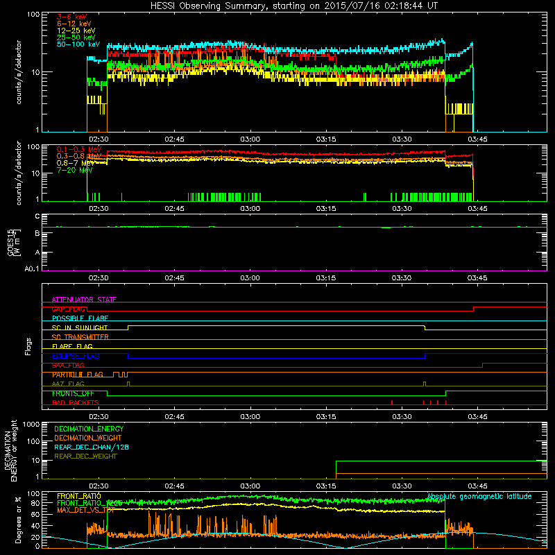Click the DECIMATION_WEIGHT legend label
The image size is (555, 555).
coord(88,438)
